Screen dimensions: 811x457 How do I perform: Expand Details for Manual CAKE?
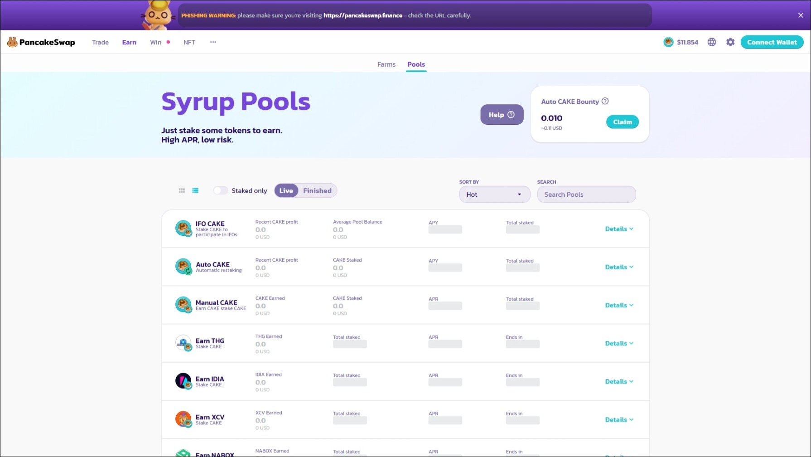[x=619, y=305]
